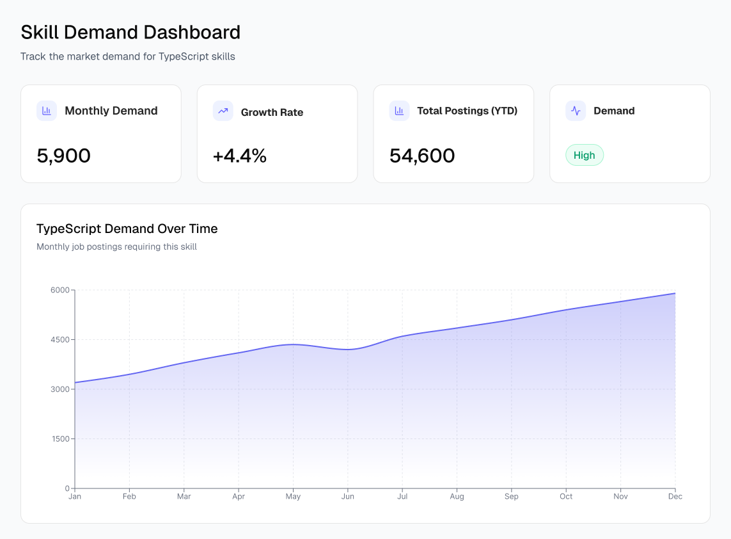
Task: Select the May data point on the demand curve
Action: coord(293,345)
